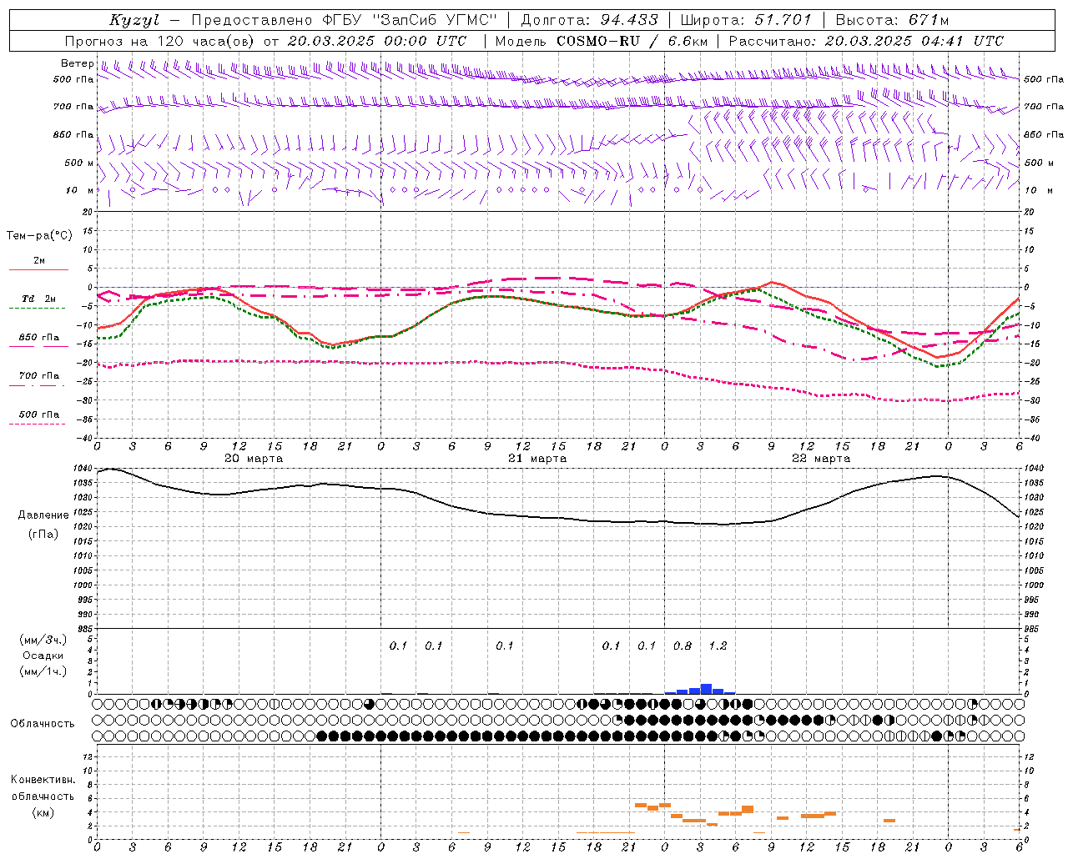Click the "(мм/1ч.)" precipitation unit label
Screen dimensions: 1068x854
[43, 671]
